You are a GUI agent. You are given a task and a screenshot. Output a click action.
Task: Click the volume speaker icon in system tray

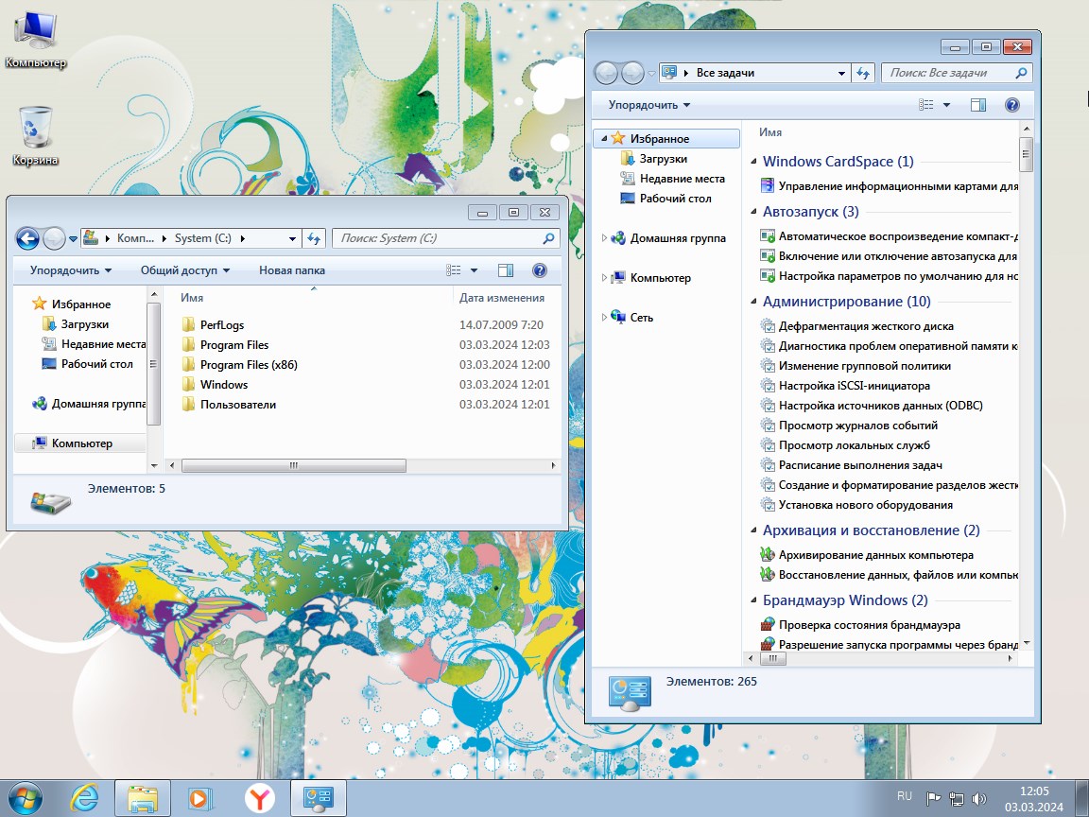point(979,798)
